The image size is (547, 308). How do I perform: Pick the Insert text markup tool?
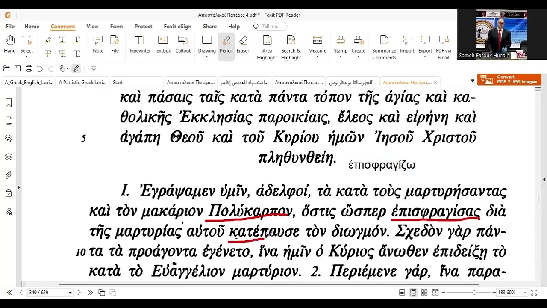[x=76, y=54]
